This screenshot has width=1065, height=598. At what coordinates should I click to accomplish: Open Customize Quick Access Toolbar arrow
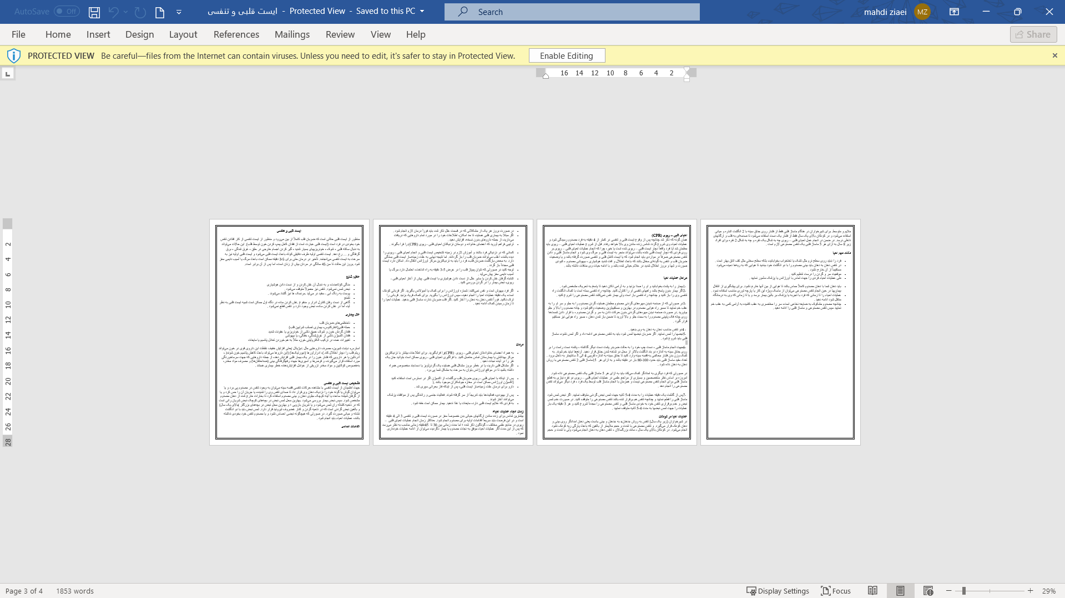179,12
